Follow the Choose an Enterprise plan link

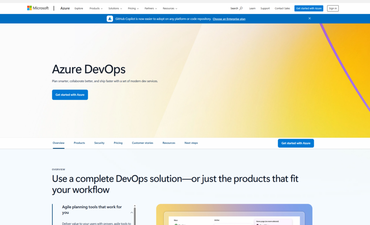point(229,19)
